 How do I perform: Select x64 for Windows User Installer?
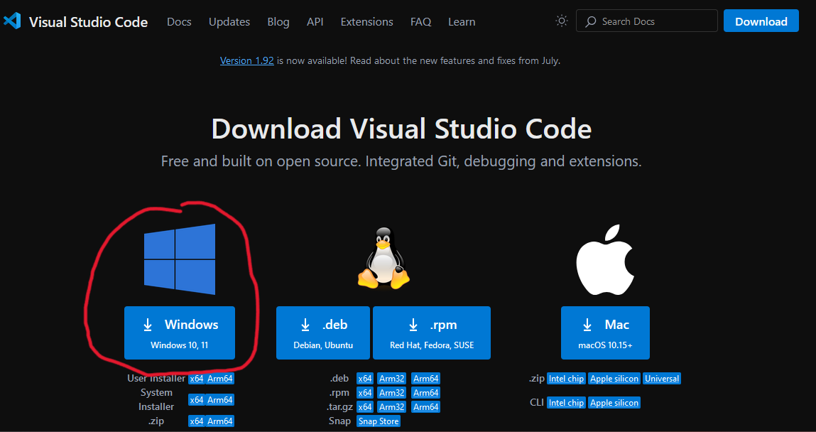pos(196,379)
